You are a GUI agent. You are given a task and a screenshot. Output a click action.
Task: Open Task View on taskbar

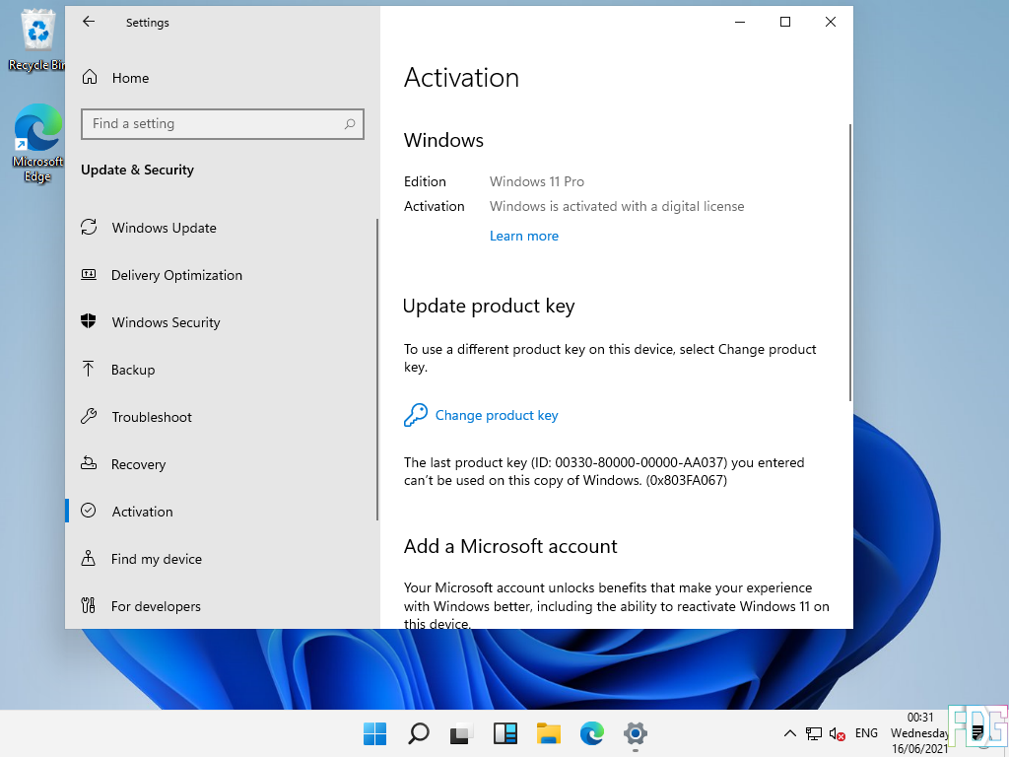click(461, 733)
